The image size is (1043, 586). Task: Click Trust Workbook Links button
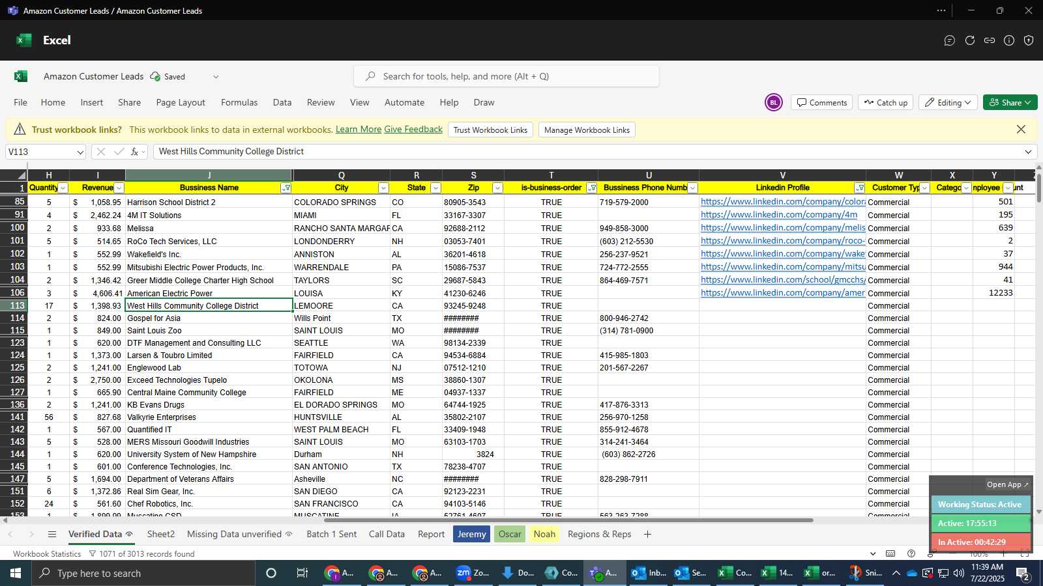point(490,130)
